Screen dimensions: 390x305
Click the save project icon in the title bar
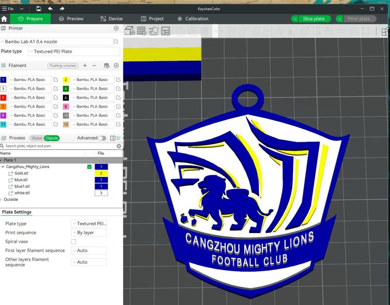38,8
